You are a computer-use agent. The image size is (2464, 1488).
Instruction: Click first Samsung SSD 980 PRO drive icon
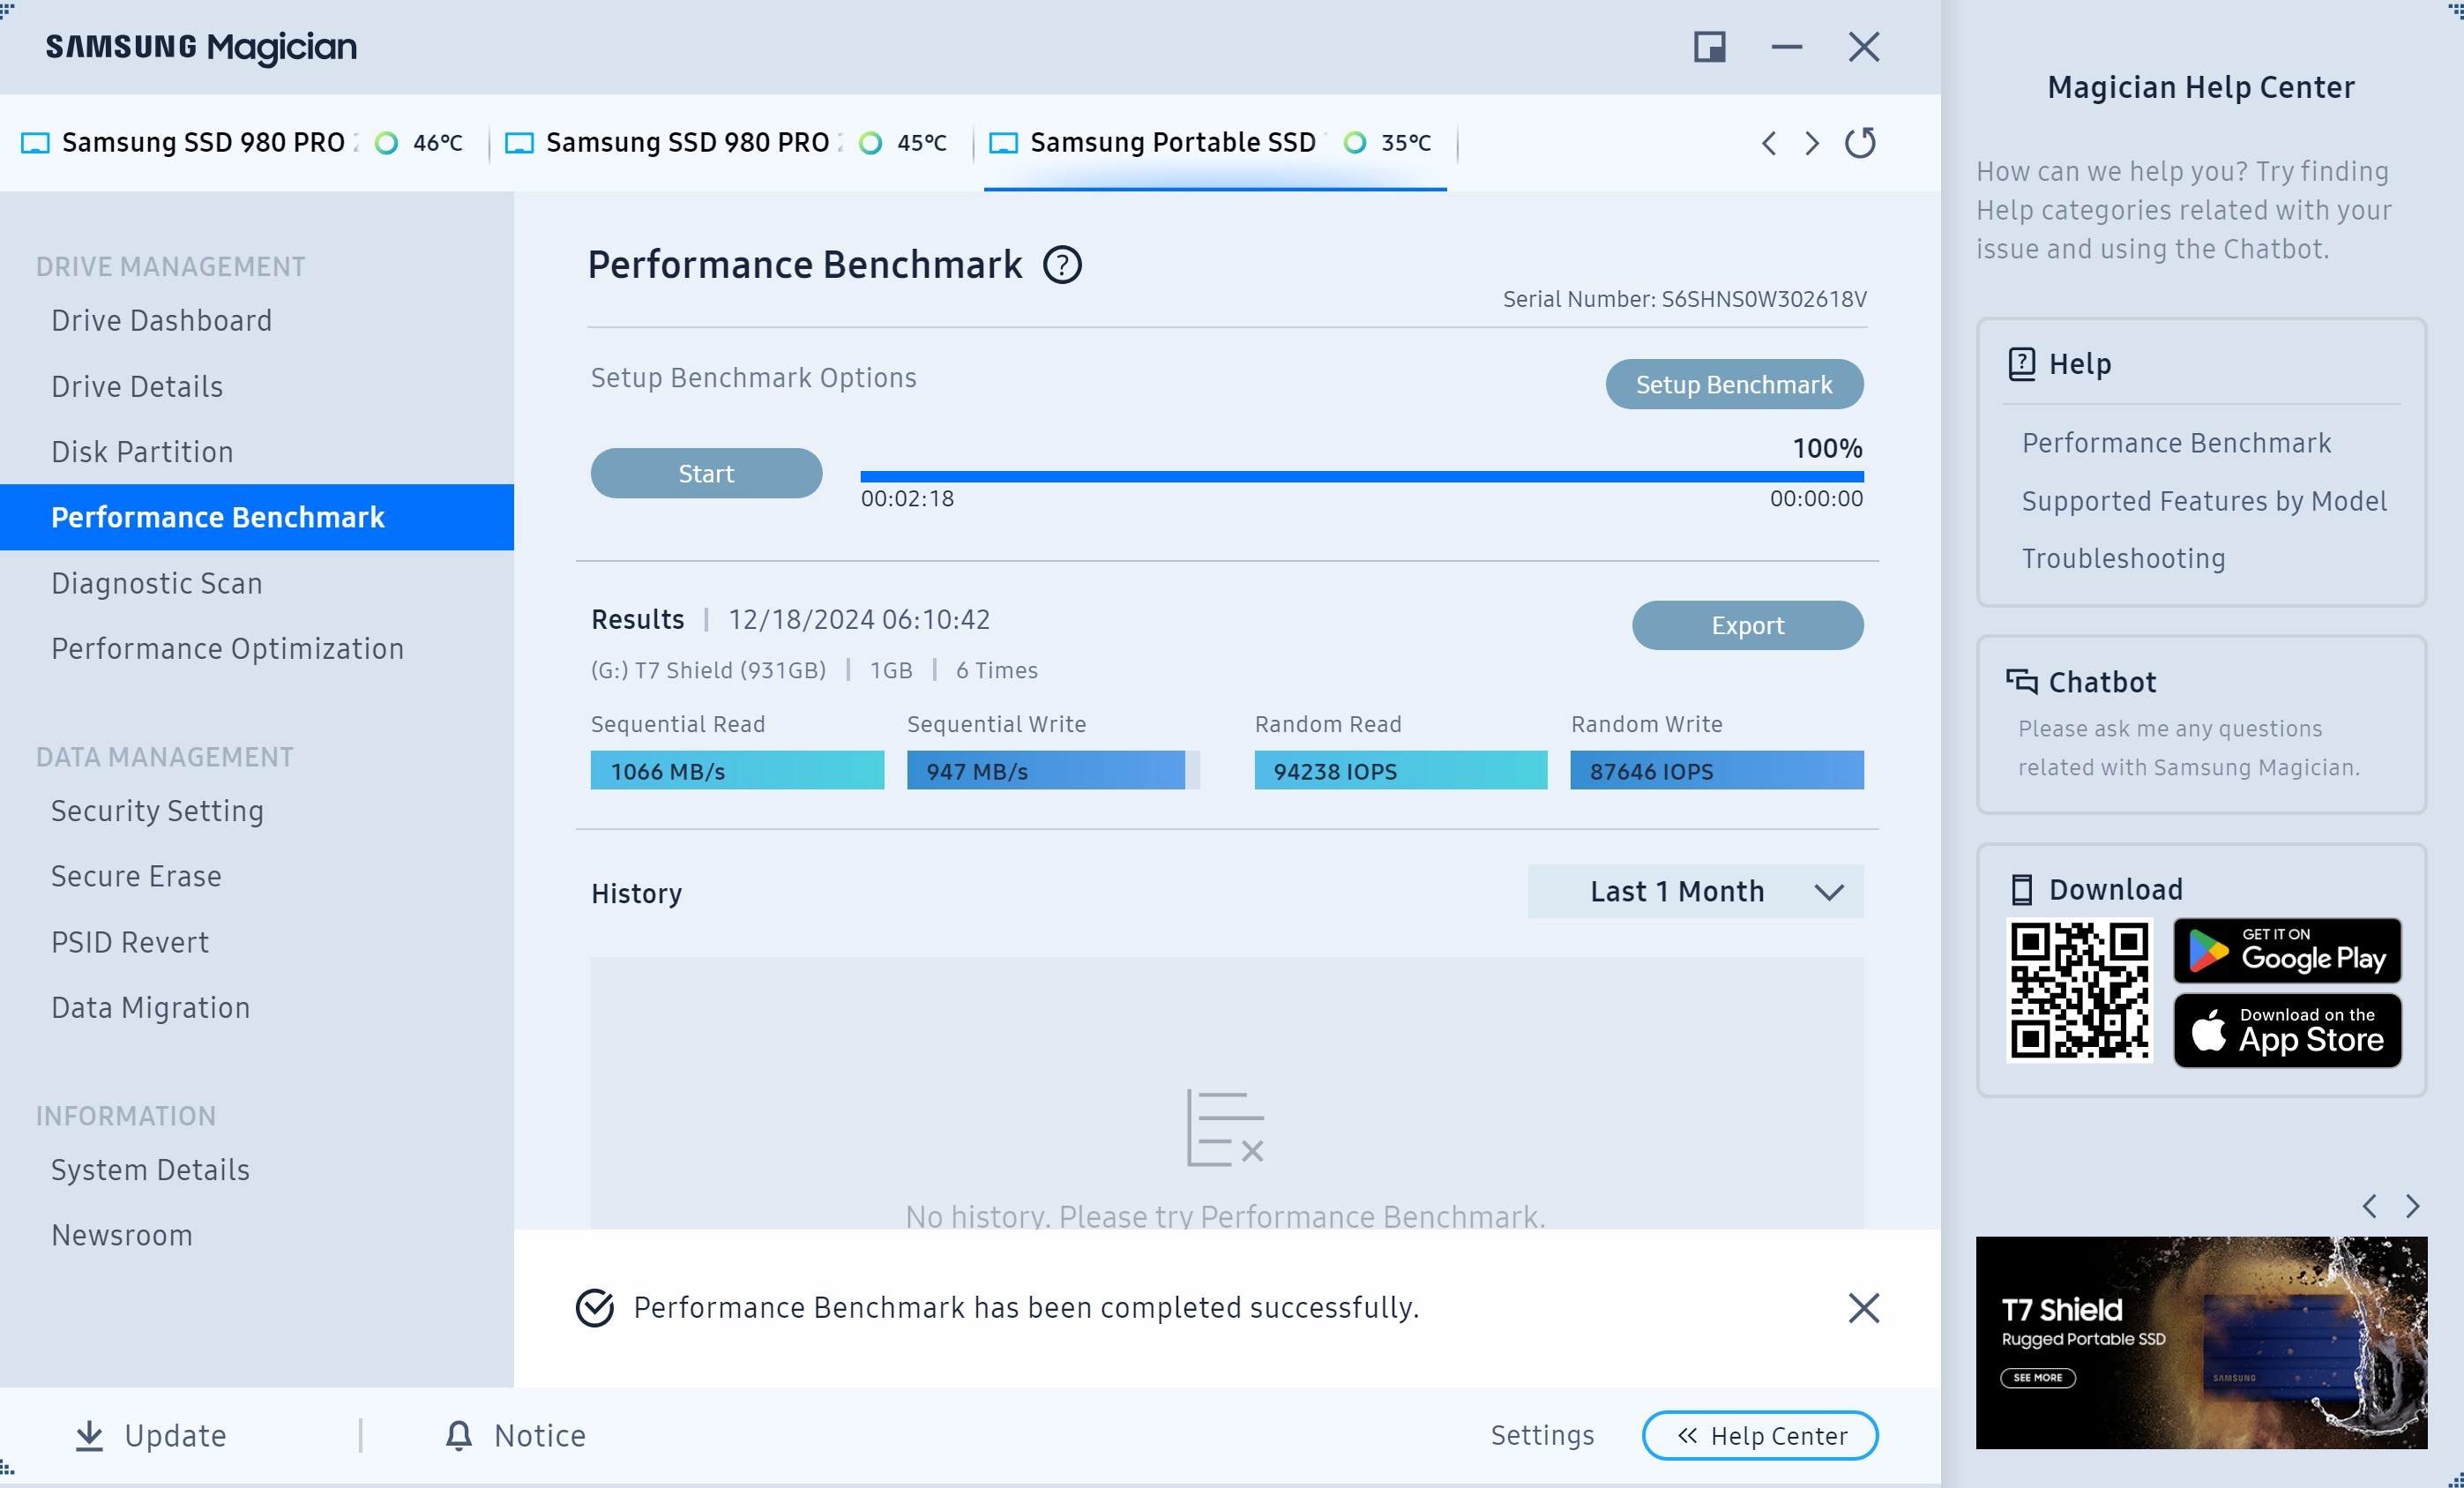click(35, 143)
